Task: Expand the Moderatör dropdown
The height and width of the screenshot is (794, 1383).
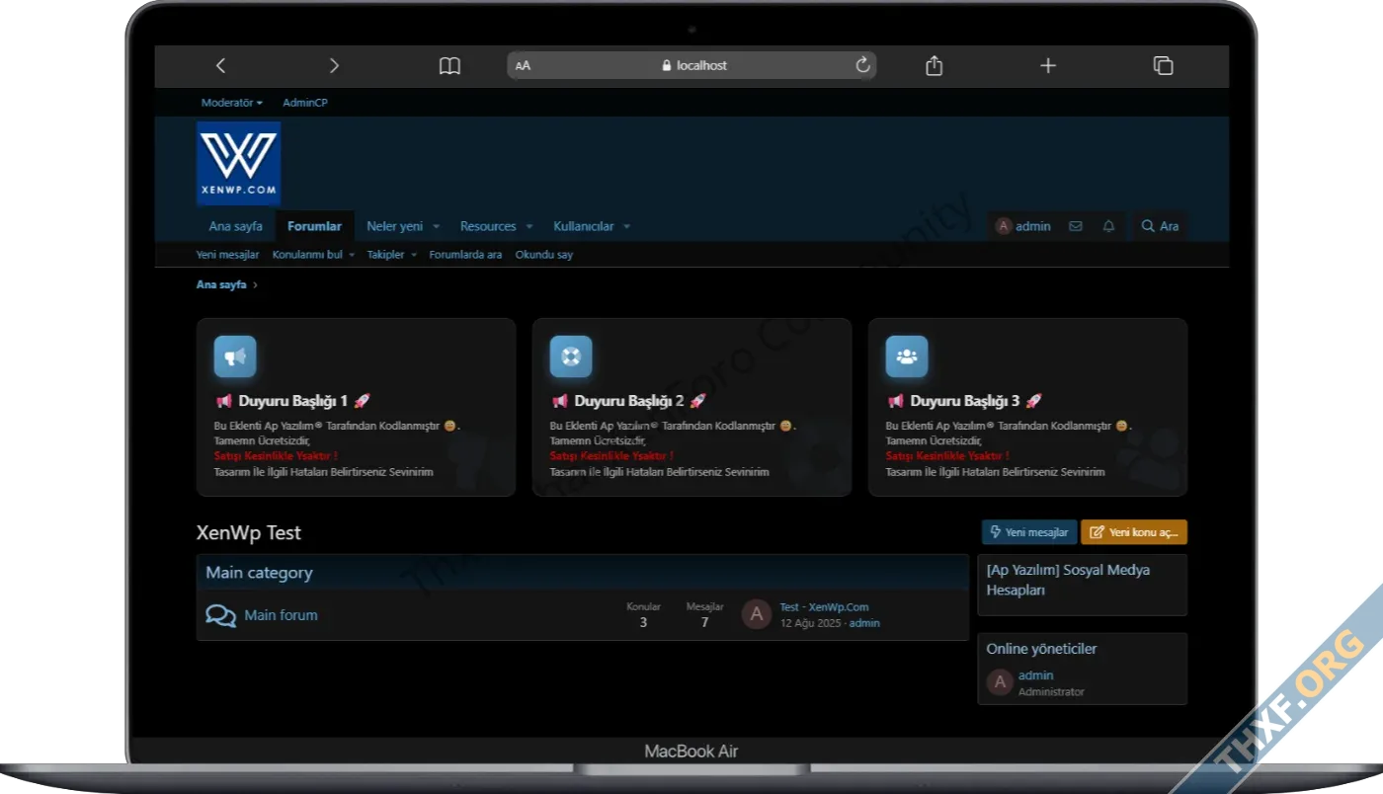Action: (x=231, y=103)
